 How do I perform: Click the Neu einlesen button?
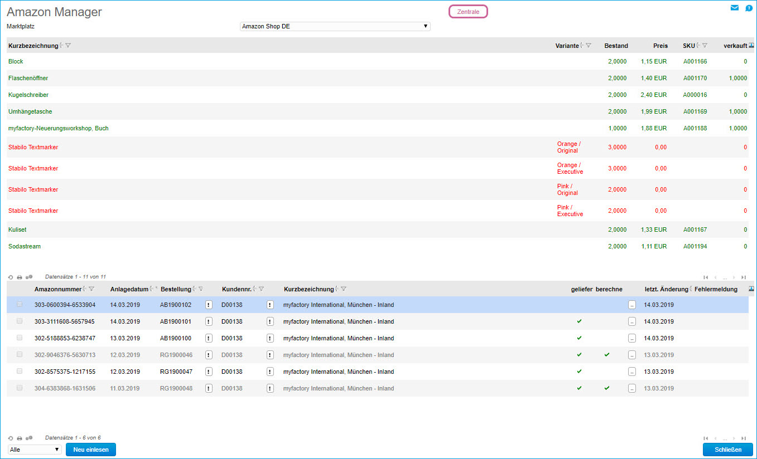(x=91, y=450)
